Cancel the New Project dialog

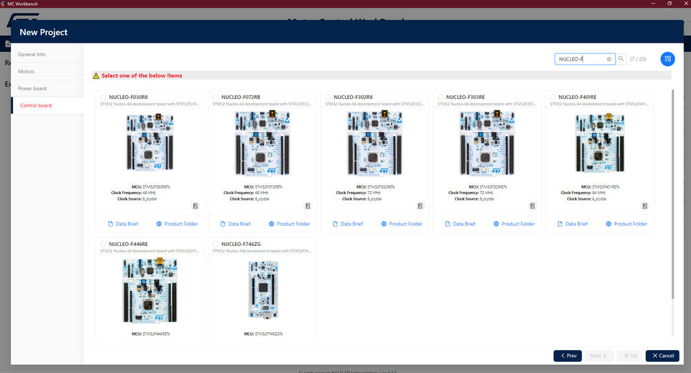point(663,356)
